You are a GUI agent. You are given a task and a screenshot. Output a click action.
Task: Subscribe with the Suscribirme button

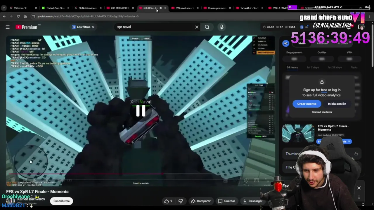(x=61, y=201)
